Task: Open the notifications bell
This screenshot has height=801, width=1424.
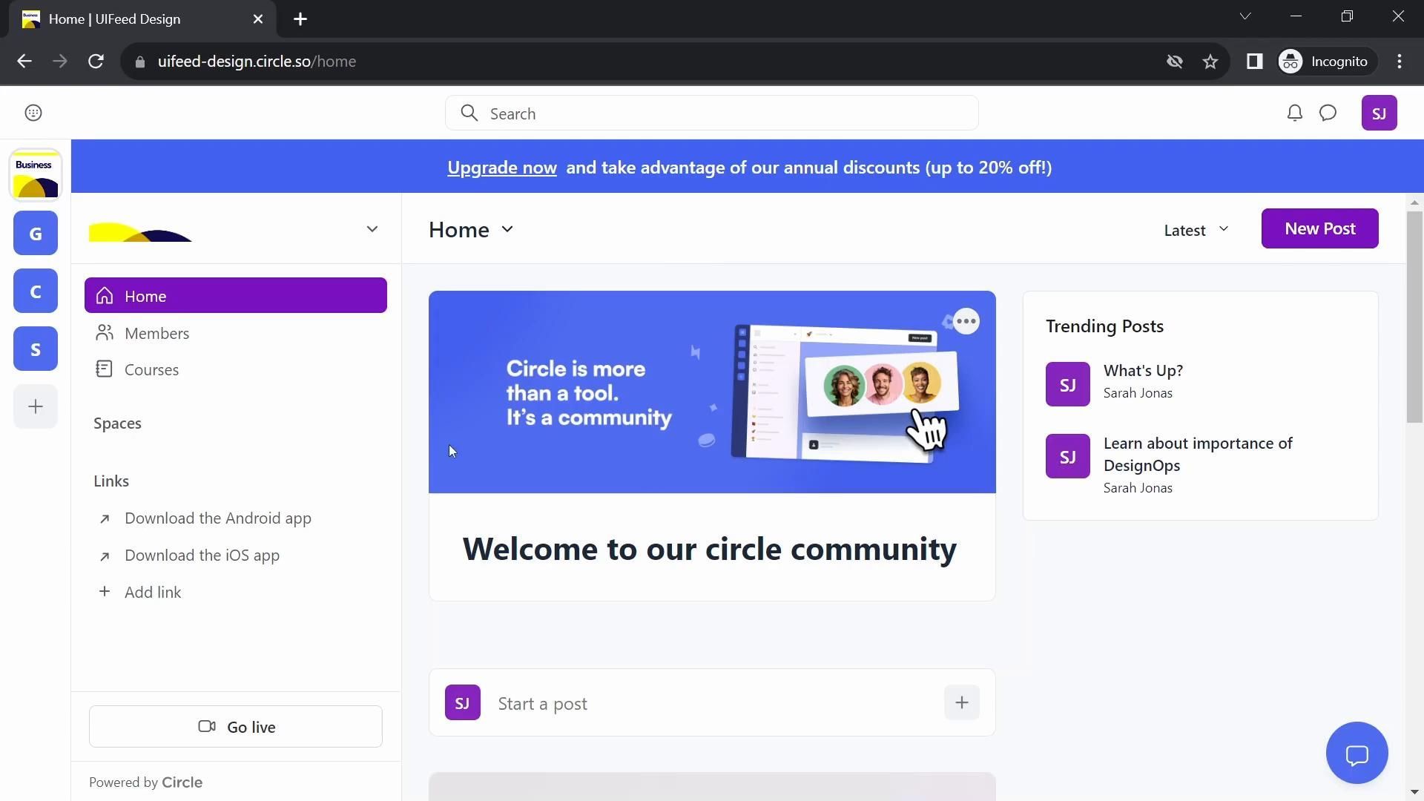Action: [x=1294, y=113]
